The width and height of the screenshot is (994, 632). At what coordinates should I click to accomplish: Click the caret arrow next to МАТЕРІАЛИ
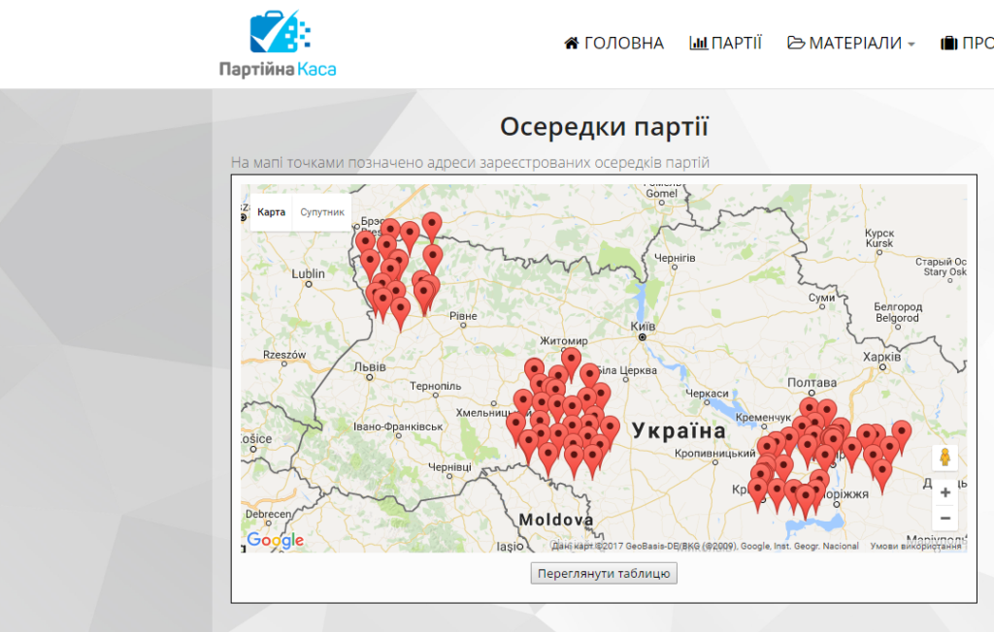pyautogui.click(x=911, y=45)
